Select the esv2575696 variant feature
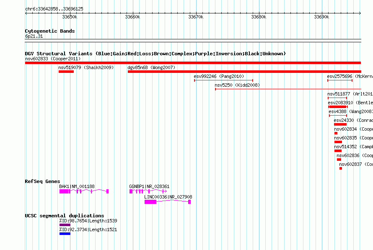This screenshot has height=250, width=373. click(x=340, y=80)
